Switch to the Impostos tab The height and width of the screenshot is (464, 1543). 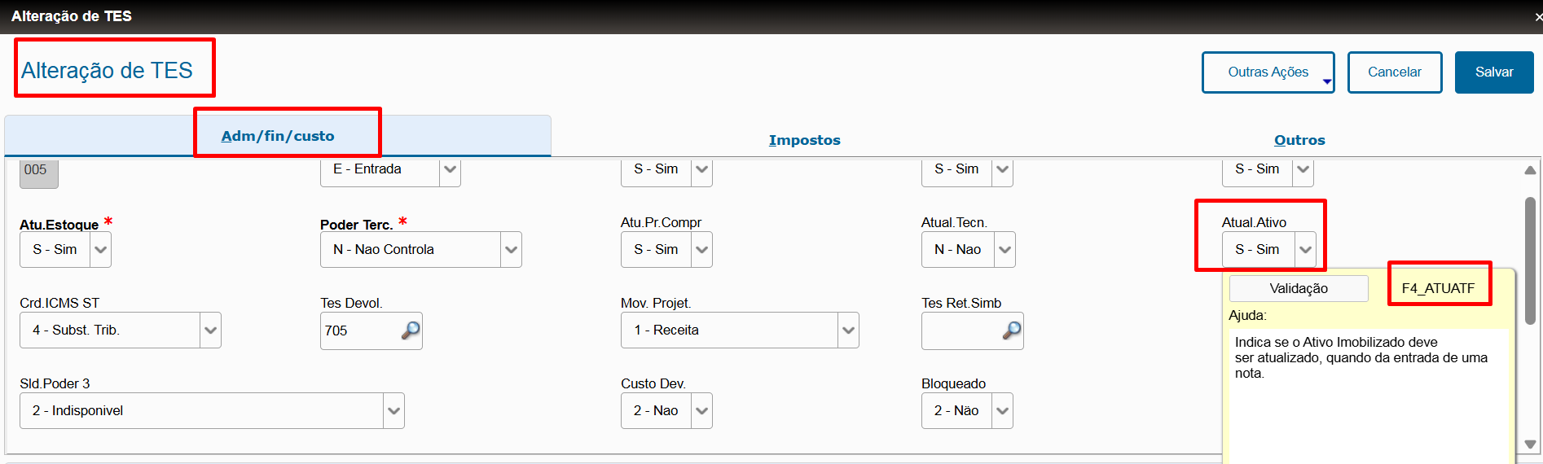click(x=804, y=140)
